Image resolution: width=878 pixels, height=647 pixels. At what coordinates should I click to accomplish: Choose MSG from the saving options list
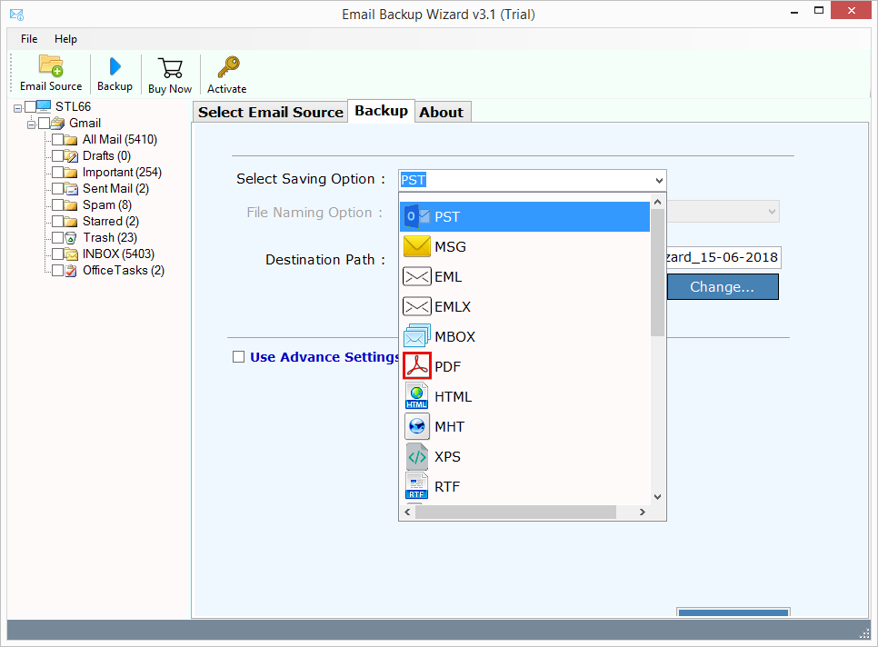(524, 246)
